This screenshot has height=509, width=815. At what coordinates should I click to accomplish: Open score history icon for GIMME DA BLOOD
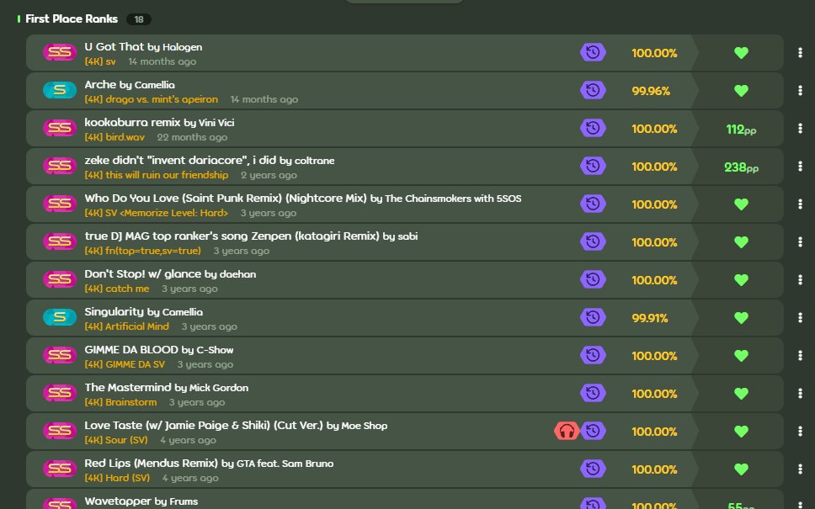[593, 355]
